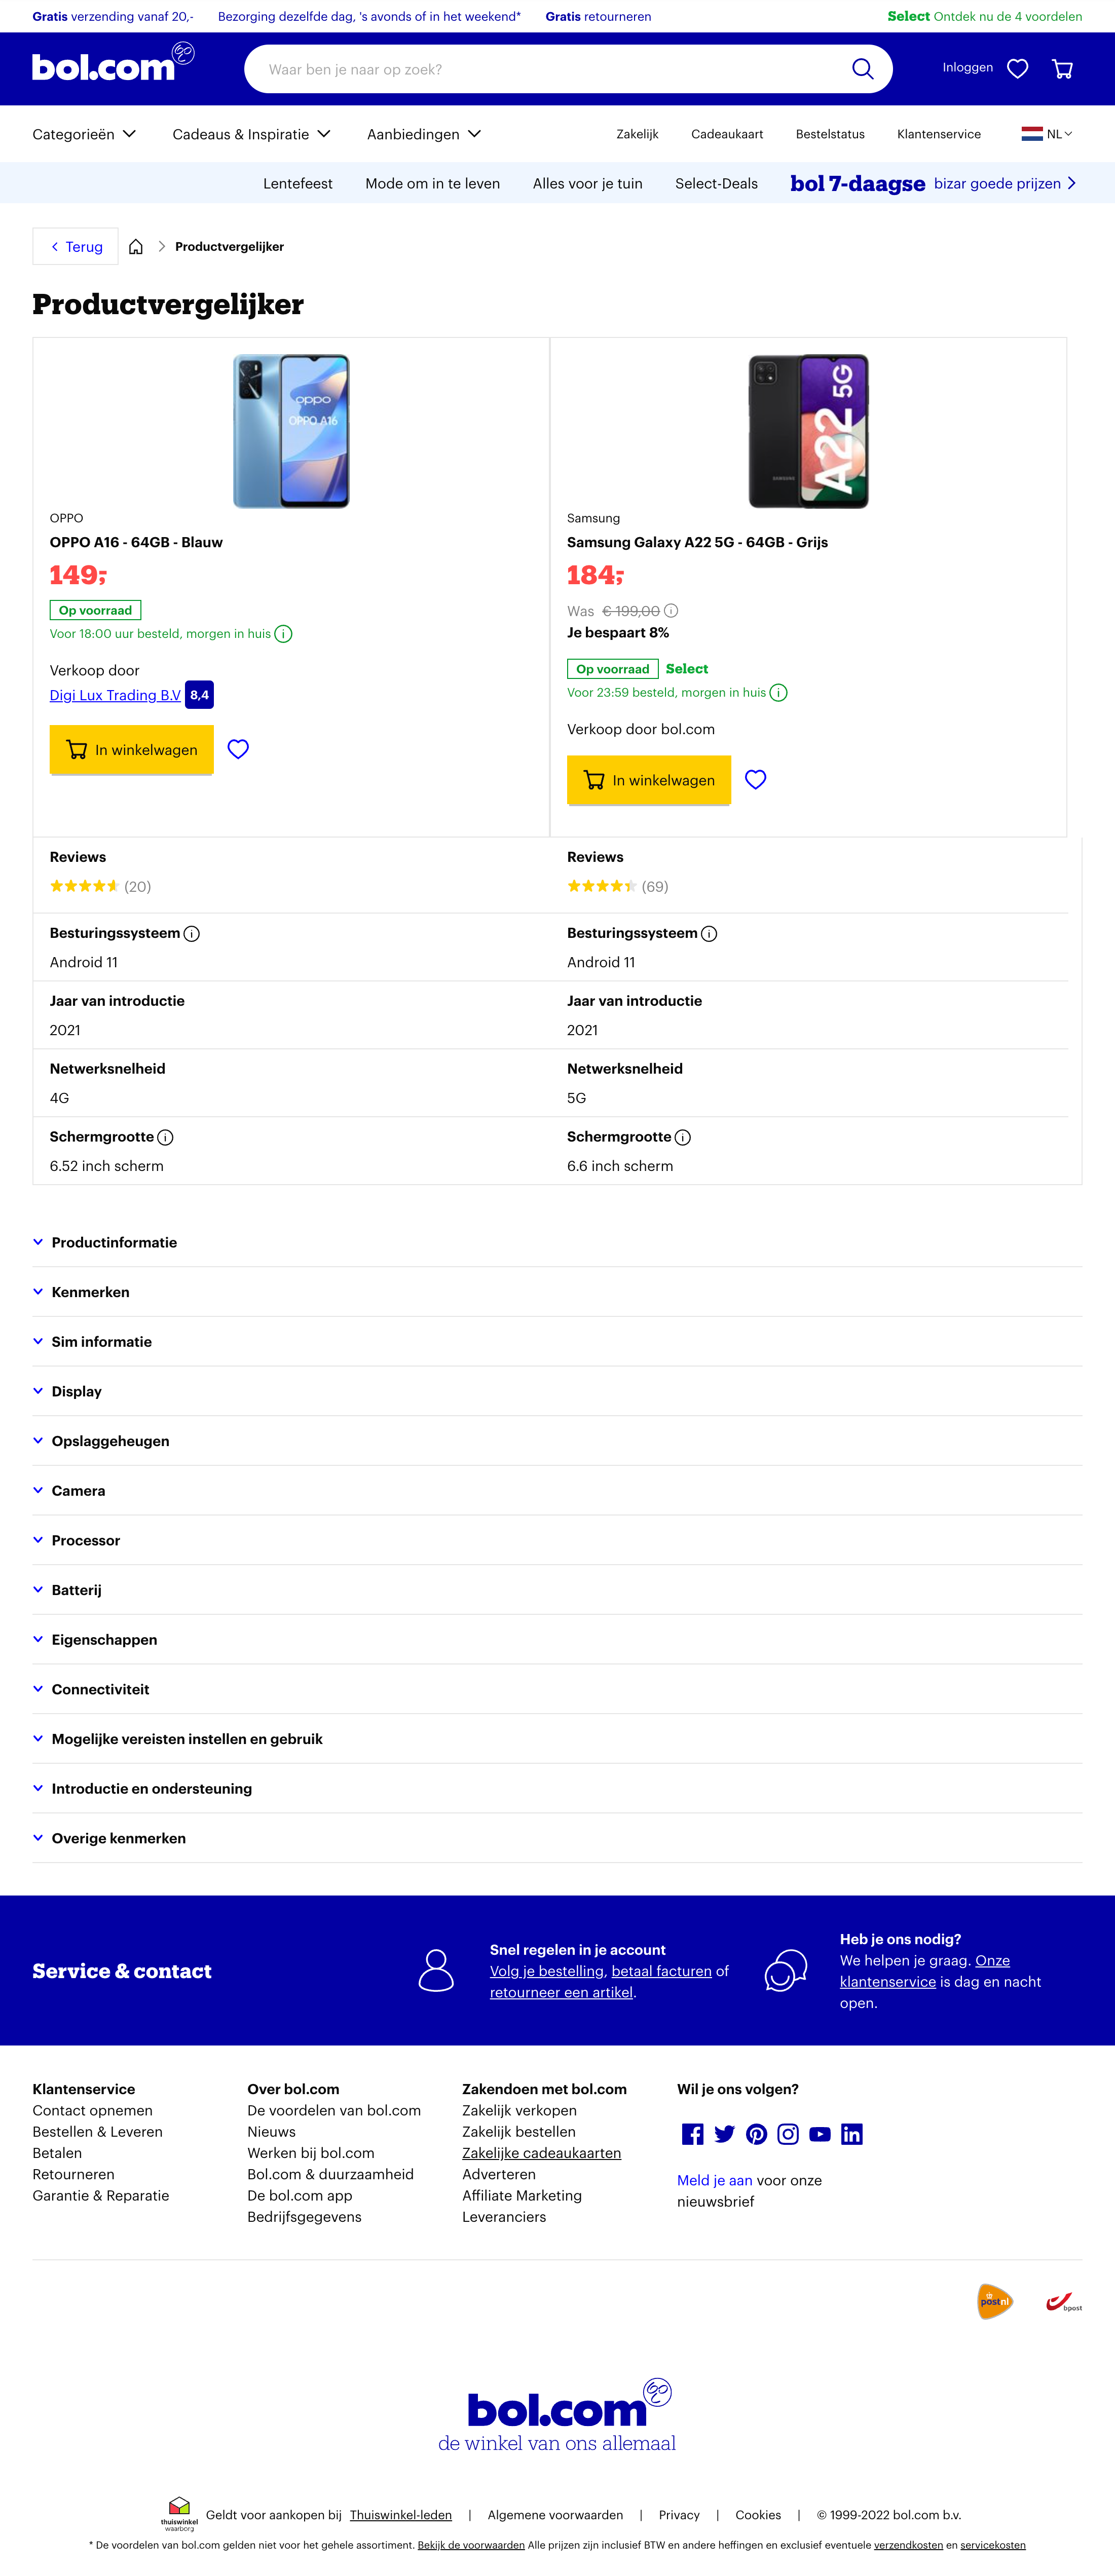Image resolution: width=1115 pixels, height=2576 pixels.
Task: Open the Pinterest social icon
Action: click(756, 2134)
